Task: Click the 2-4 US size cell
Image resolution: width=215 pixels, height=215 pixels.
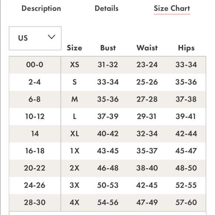Action: click(34, 82)
